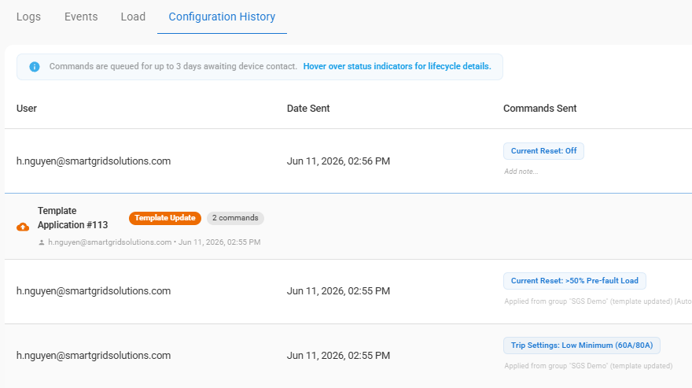Click the orange cloud upload icon
Screen dimensions: 692x388
[x=23, y=227]
